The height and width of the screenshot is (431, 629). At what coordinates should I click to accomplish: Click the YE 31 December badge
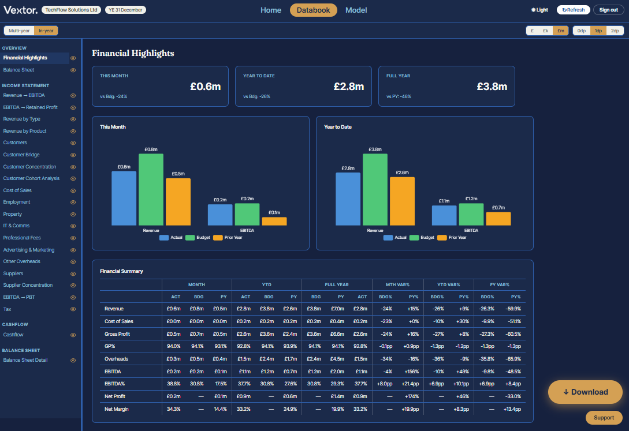click(125, 10)
